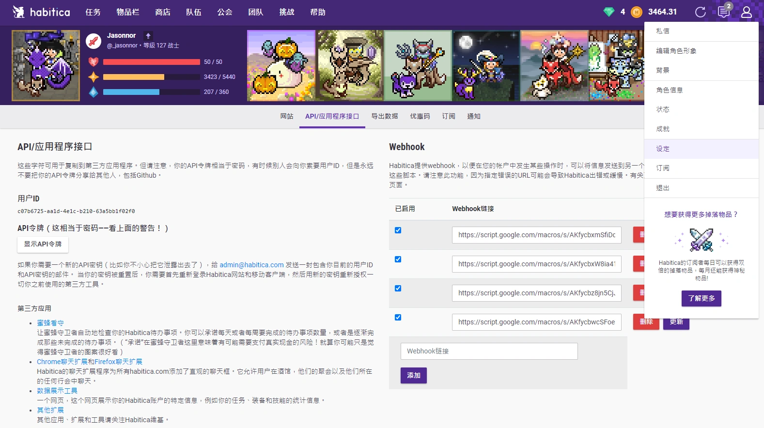Click the red 删除 button for AKfycbwcSFoe
This screenshot has height=428, width=764.
coord(646,323)
